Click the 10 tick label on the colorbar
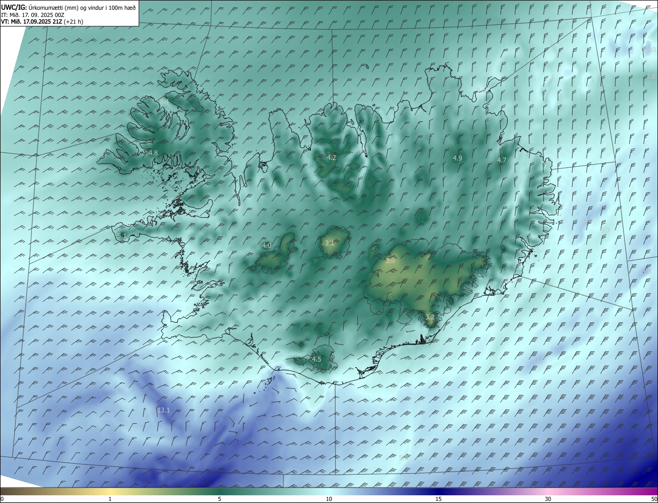 (329, 499)
